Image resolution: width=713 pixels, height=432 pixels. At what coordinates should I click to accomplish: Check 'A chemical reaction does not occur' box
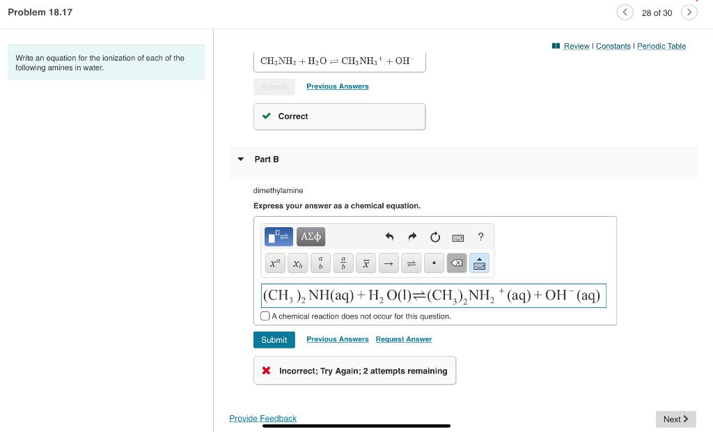point(265,316)
